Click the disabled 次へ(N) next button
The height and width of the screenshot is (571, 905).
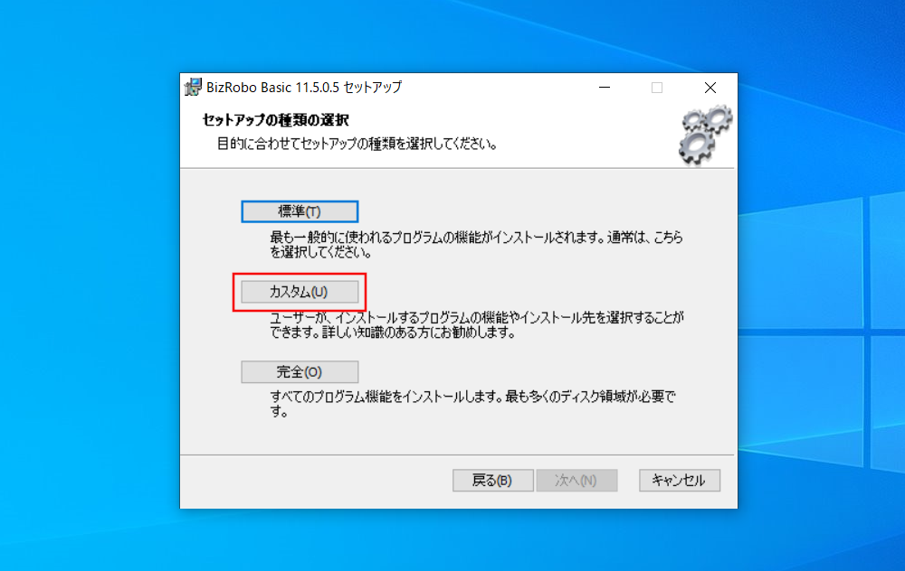[x=576, y=481]
